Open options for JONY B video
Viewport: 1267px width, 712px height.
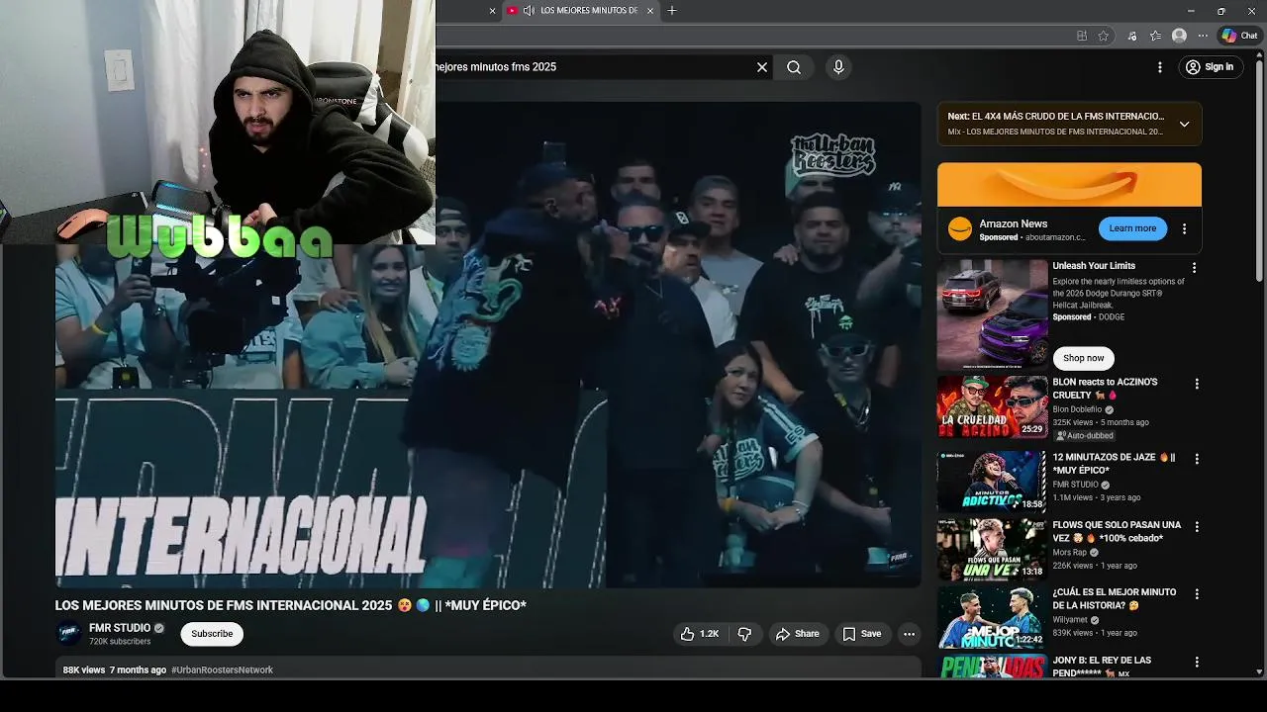tap(1197, 662)
